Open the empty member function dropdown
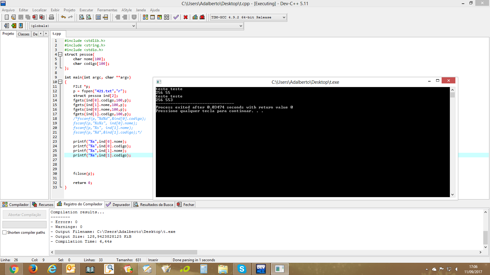Image resolution: width=490 pixels, height=275 pixels. point(241,26)
